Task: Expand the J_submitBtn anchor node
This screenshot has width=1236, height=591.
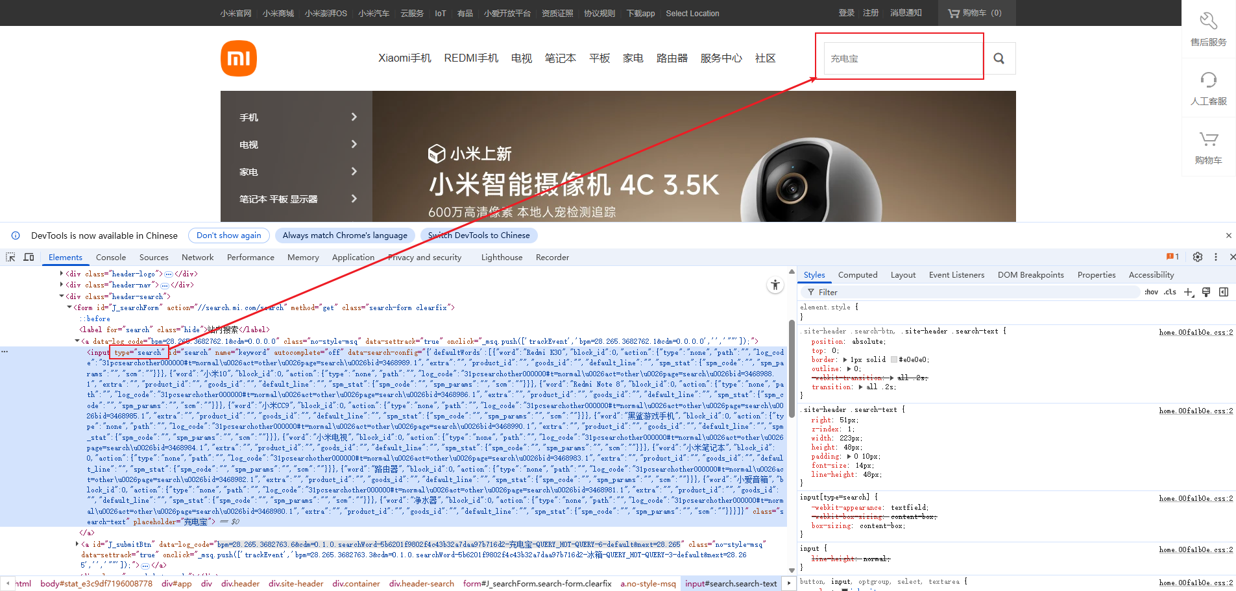Action: point(77,544)
